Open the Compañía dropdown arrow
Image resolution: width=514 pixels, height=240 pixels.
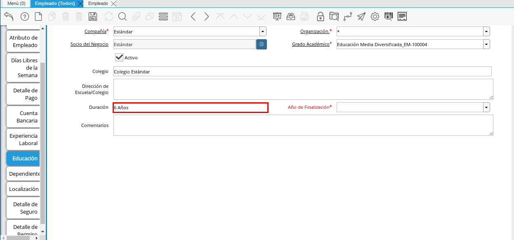(263, 31)
